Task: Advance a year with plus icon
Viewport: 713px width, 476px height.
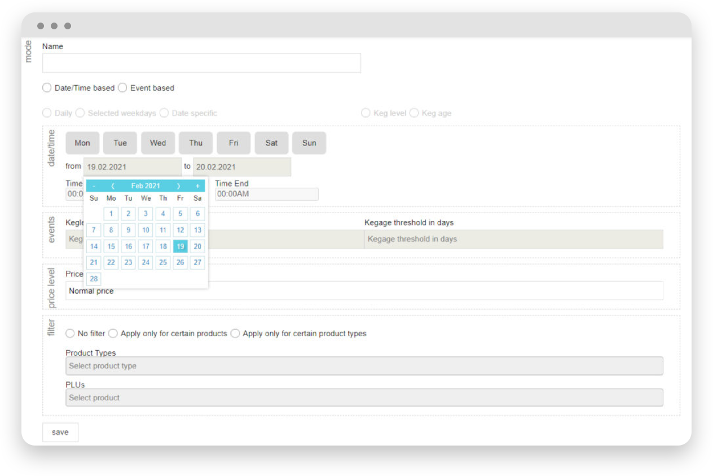Action: (197, 186)
